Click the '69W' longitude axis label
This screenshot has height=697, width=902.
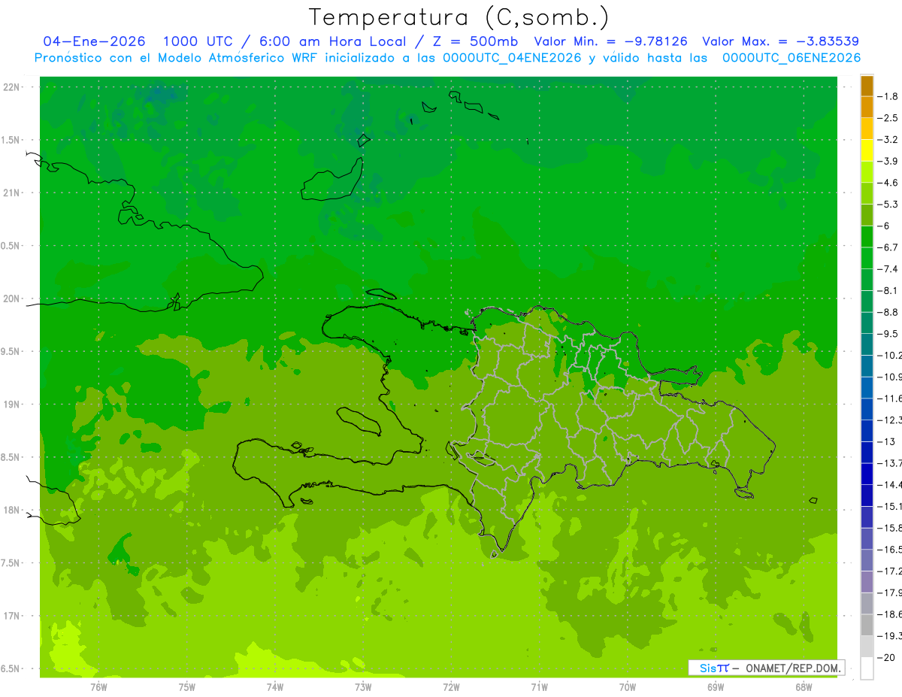716,687
